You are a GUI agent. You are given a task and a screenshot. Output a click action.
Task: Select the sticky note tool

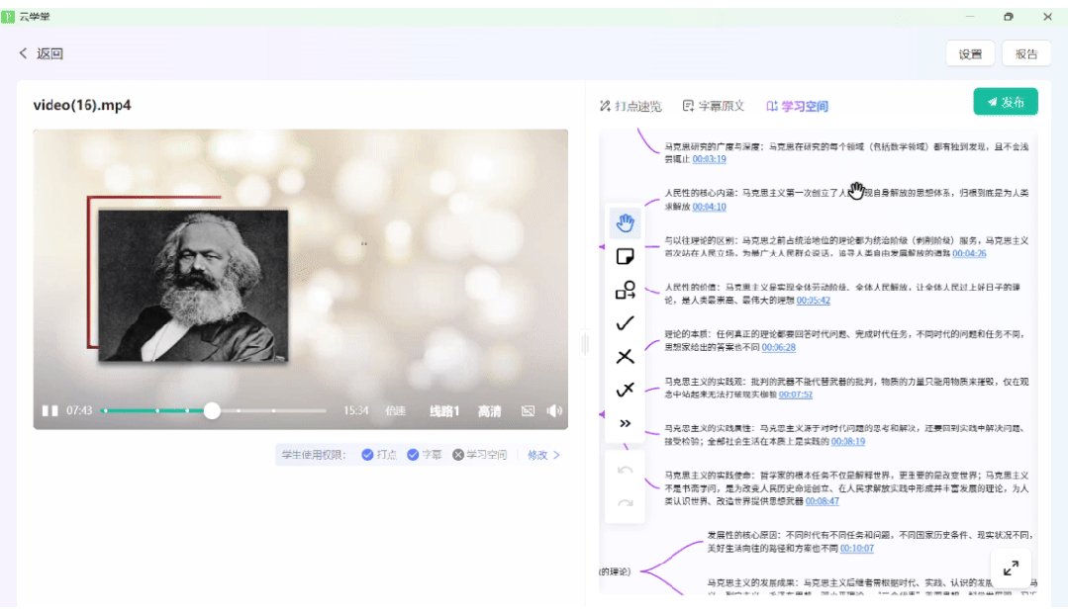(x=625, y=256)
